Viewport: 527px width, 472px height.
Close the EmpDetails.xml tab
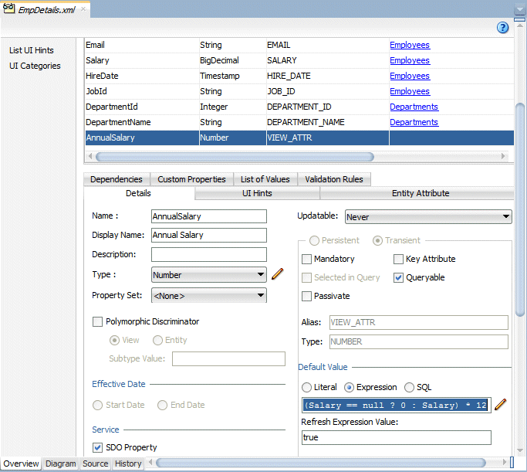(83, 9)
